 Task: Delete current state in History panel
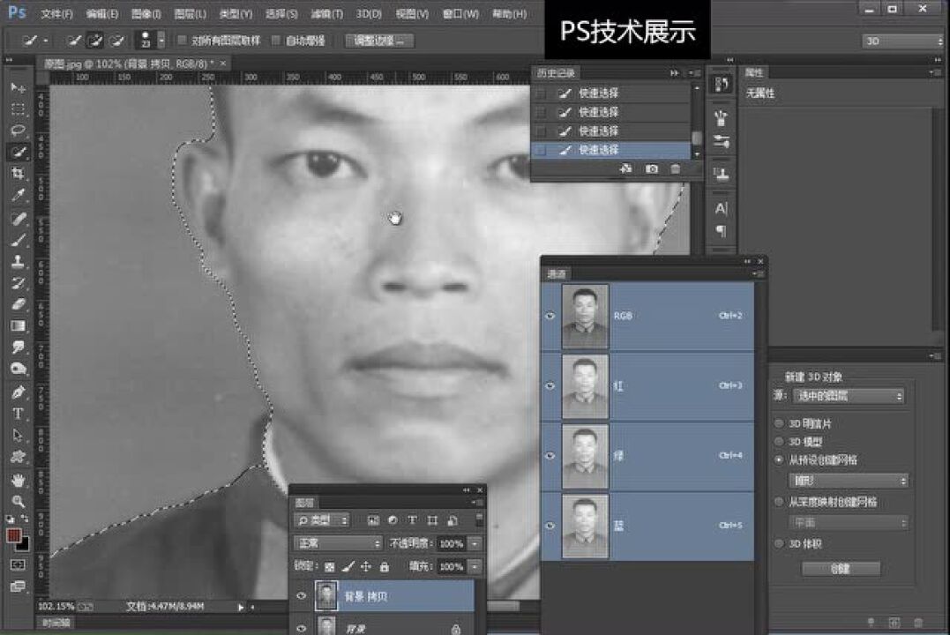click(675, 169)
